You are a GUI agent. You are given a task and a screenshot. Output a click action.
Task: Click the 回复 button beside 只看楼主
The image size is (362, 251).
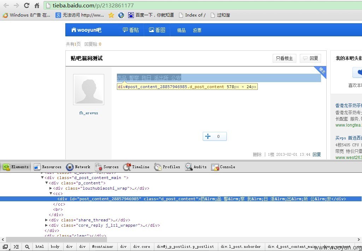click(x=310, y=58)
